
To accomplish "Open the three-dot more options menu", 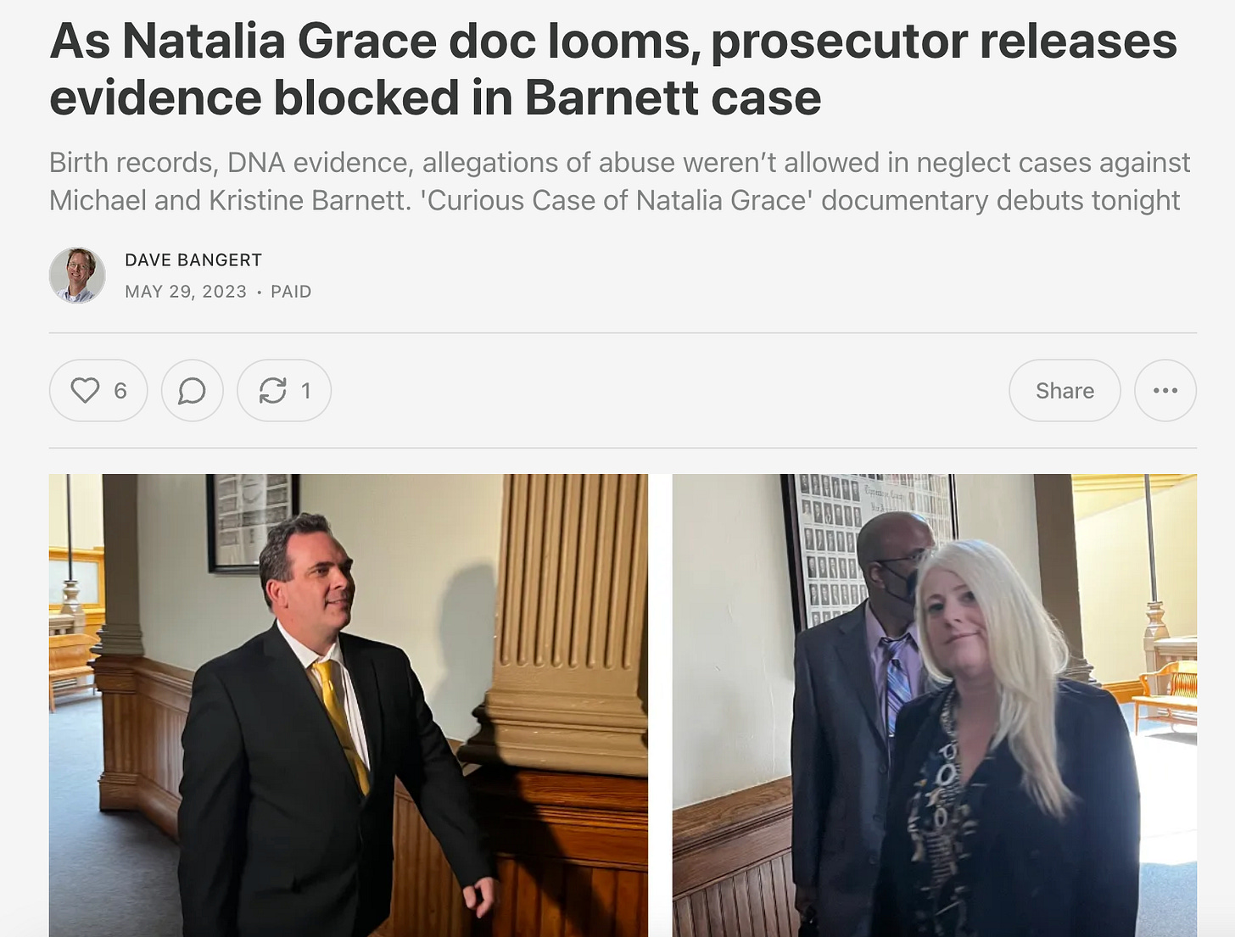I will tap(1165, 390).
